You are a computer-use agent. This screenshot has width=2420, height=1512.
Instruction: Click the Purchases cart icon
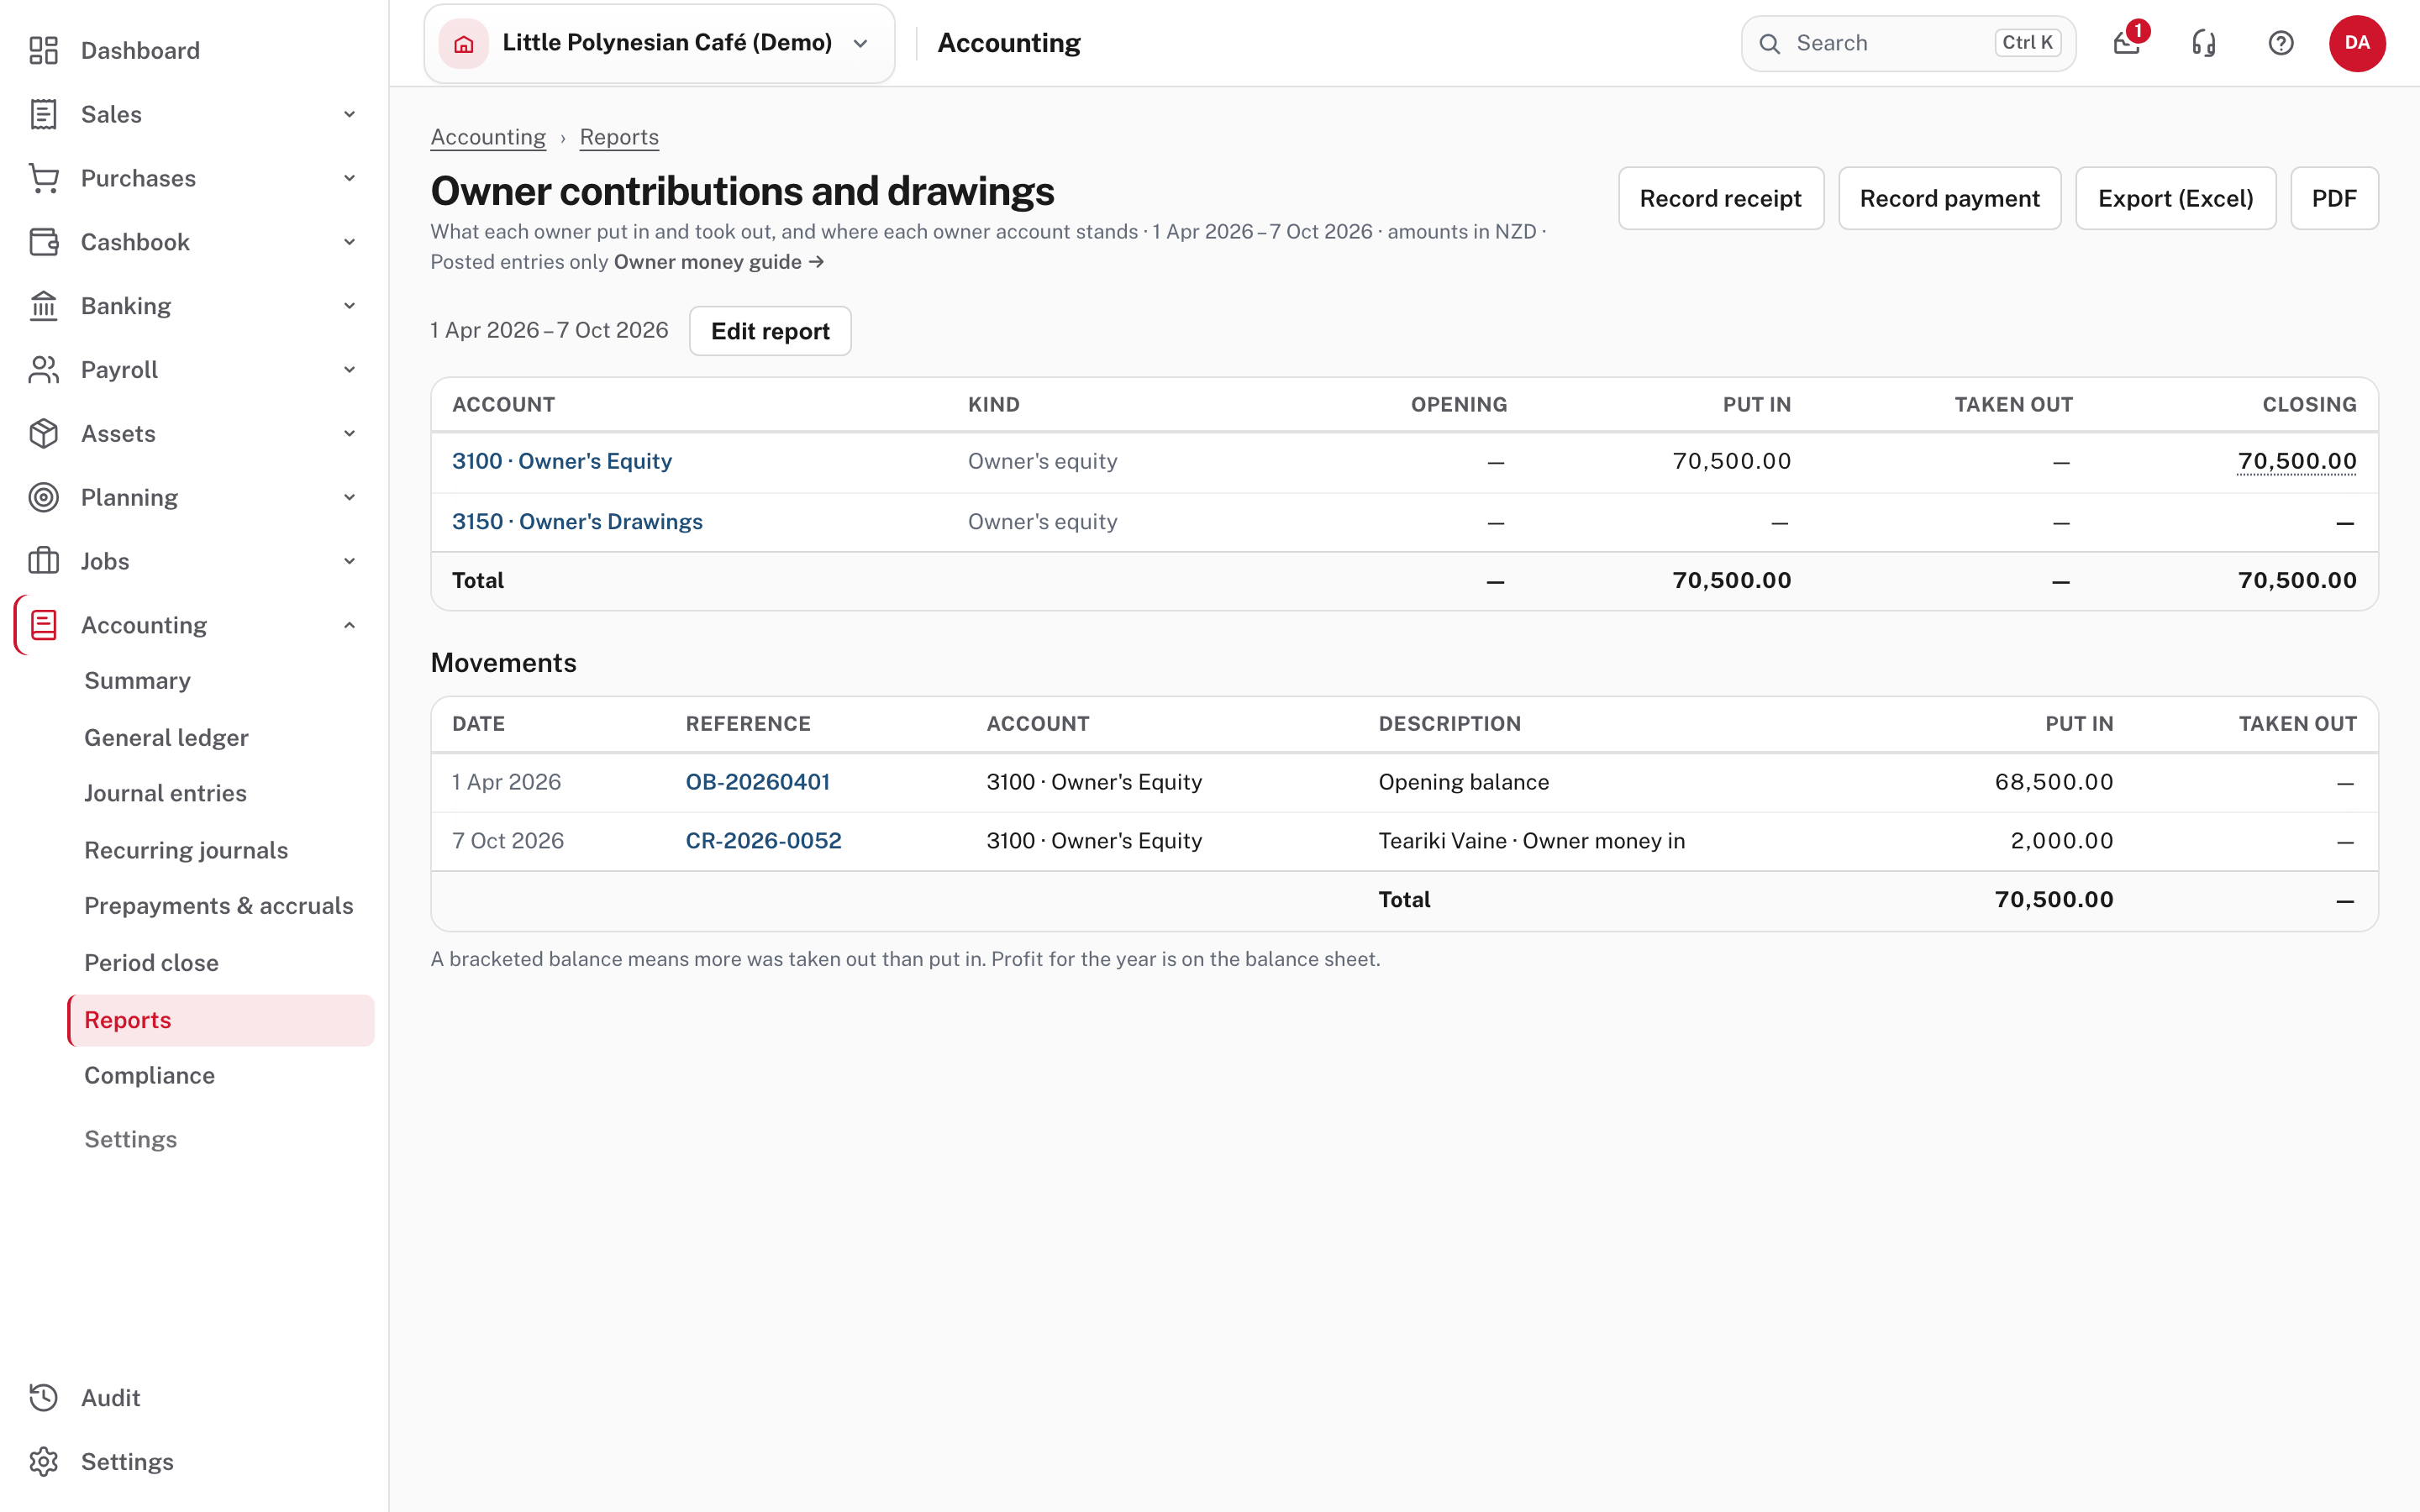click(x=44, y=178)
